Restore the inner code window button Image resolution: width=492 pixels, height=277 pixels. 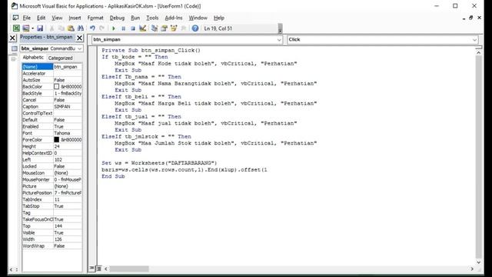pyautogui.click(x=470, y=18)
